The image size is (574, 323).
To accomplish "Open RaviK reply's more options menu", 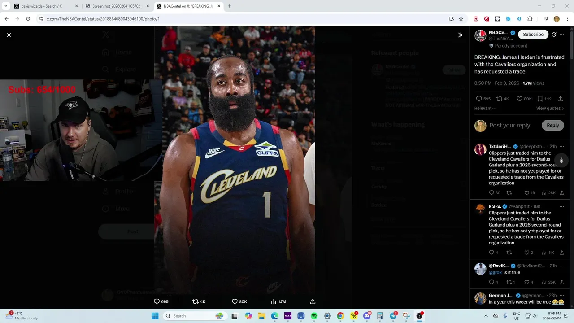I will (562, 266).
